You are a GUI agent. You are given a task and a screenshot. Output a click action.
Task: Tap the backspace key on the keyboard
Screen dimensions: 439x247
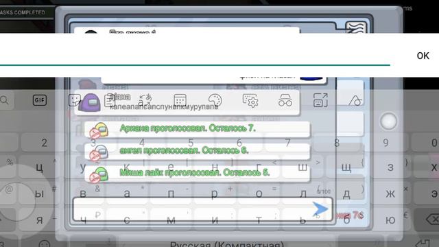[432, 219]
